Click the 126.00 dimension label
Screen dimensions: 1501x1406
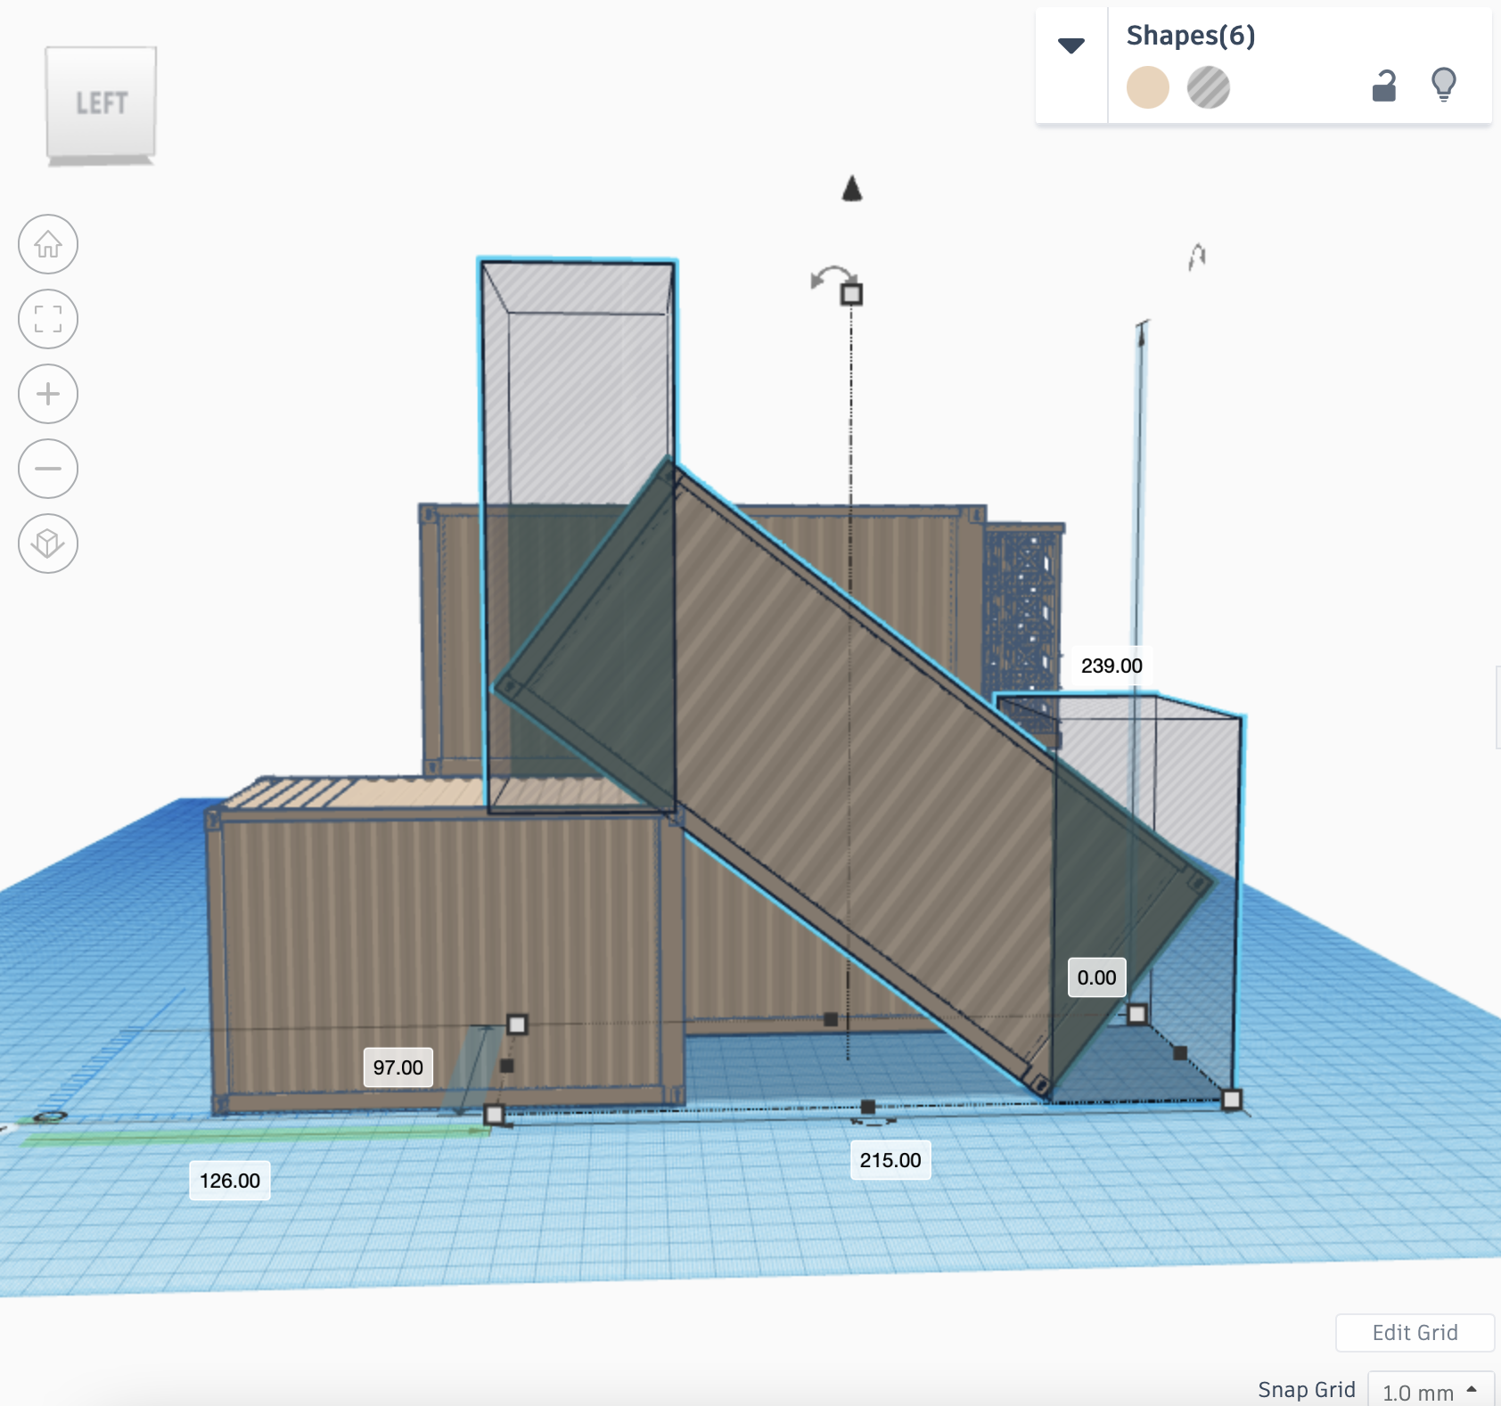(x=230, y=1181)
